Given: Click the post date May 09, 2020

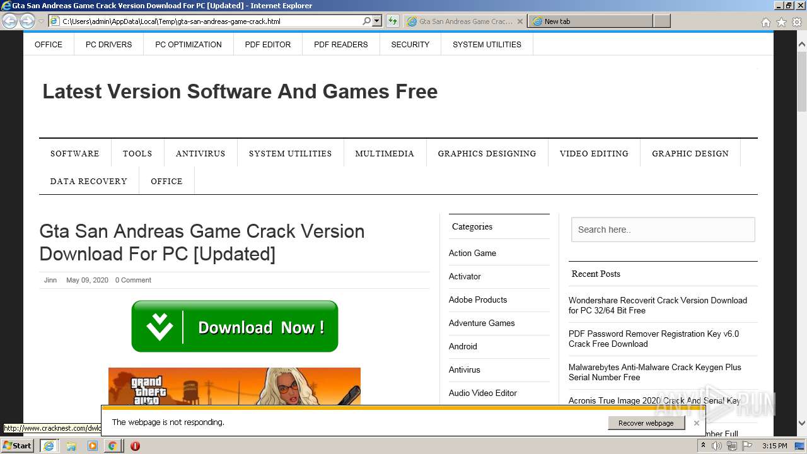Looking at the screenshot, I should click(87, 280).
